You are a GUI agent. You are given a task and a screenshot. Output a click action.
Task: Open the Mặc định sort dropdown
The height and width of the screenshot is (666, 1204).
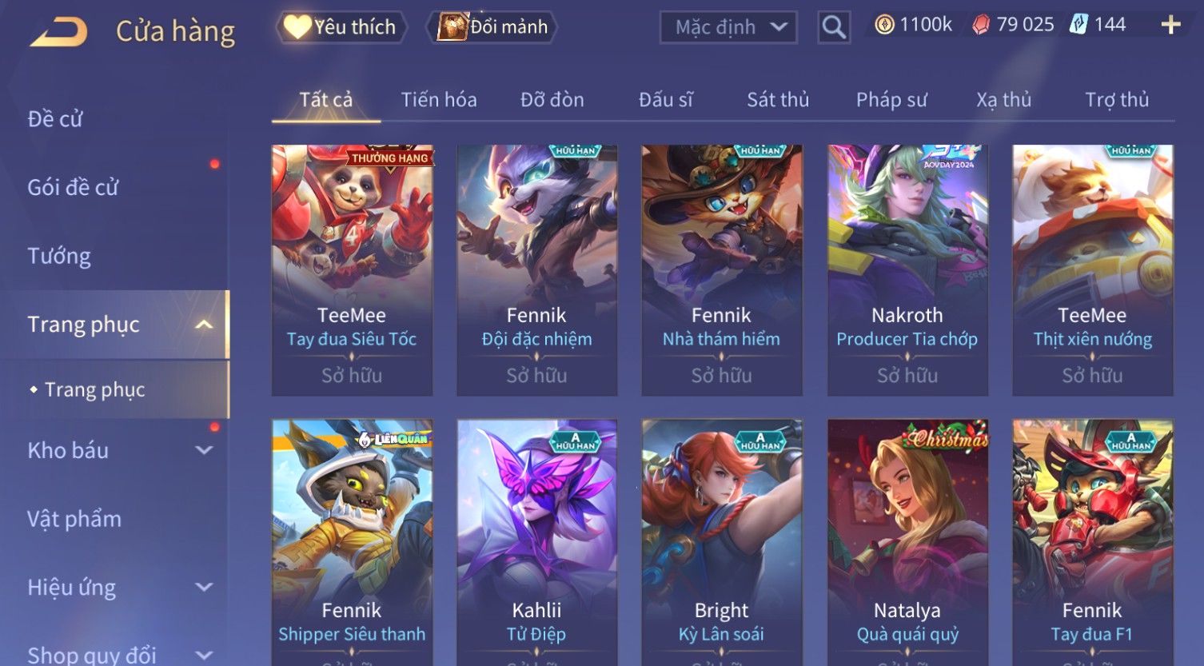[x=728, y=28]
